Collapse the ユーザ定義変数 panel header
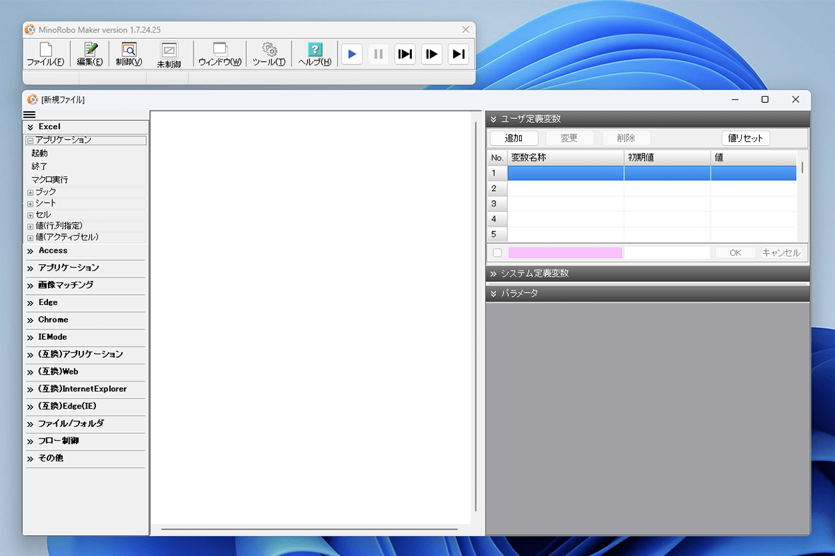Image resolution: width=835 pixels, height=556 pixels. point(648,119)
